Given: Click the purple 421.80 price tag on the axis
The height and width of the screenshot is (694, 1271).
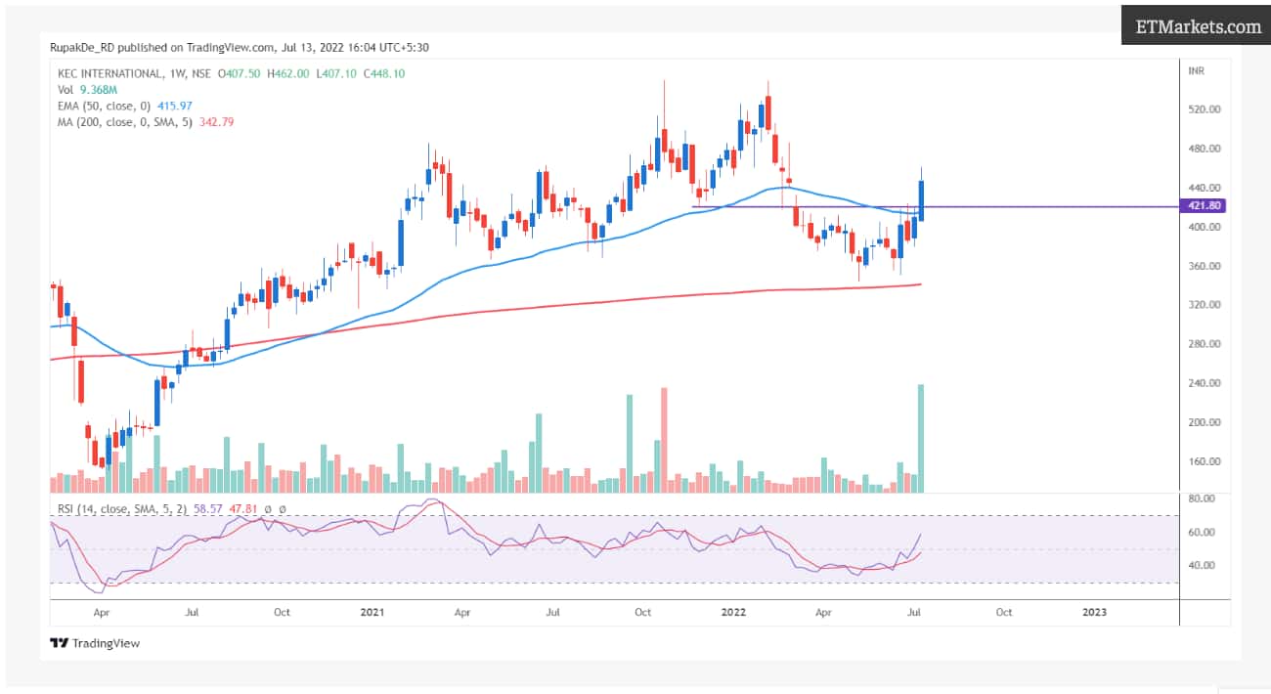Looking at the screenshot, I should [1205, 207].
